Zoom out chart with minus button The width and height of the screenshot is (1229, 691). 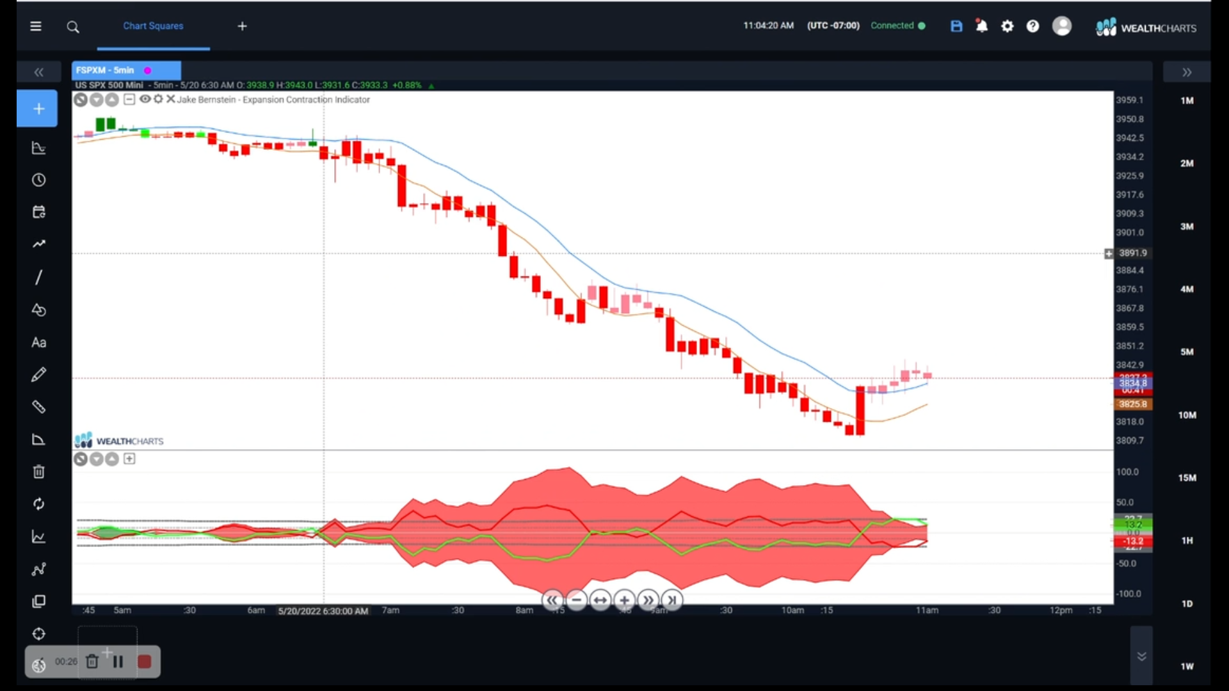(577, 600)
